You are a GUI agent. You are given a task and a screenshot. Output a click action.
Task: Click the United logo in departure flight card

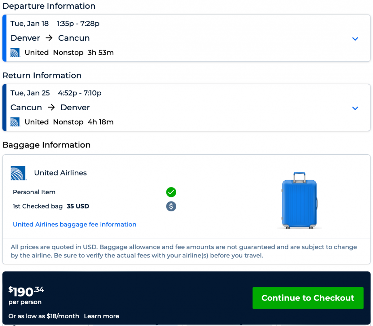pyautogui.click(x=15, y=53)
